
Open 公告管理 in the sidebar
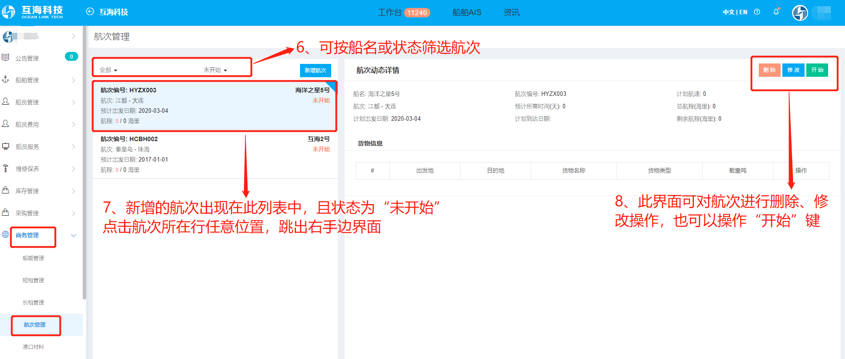click(x=27, y=58)
